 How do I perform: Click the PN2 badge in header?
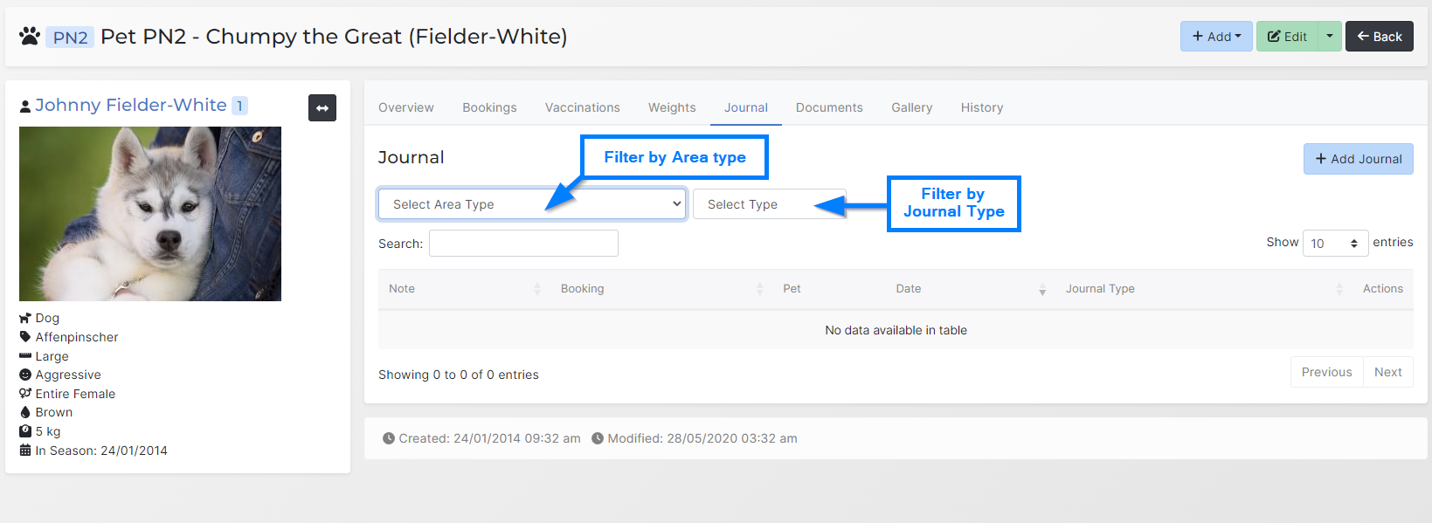click(70, 38)
